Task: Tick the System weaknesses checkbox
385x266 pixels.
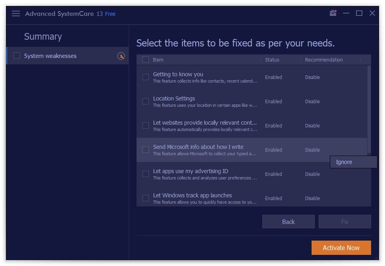Action: pyautogui.click(x=17, y=56)
